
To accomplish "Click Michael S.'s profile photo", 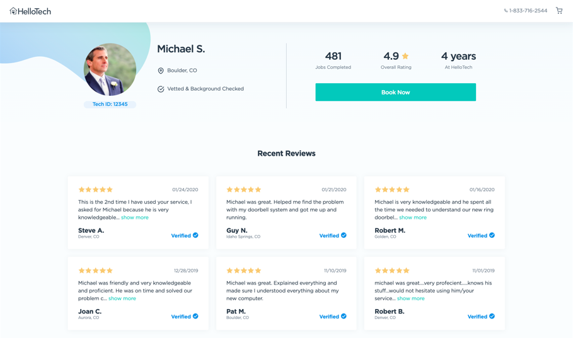I will (110, 69).
